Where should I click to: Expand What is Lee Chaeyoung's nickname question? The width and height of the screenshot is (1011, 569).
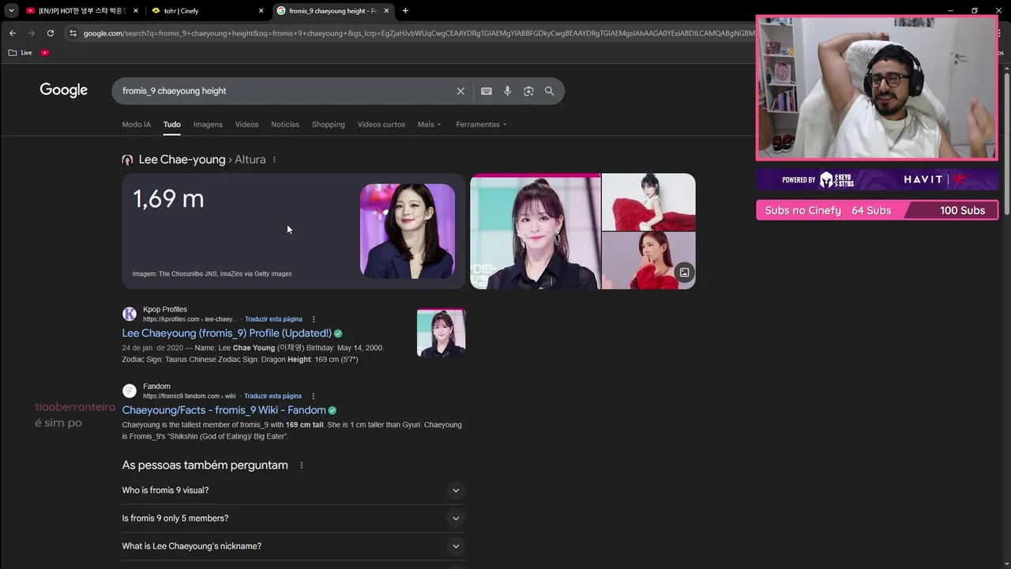(293, 546)
